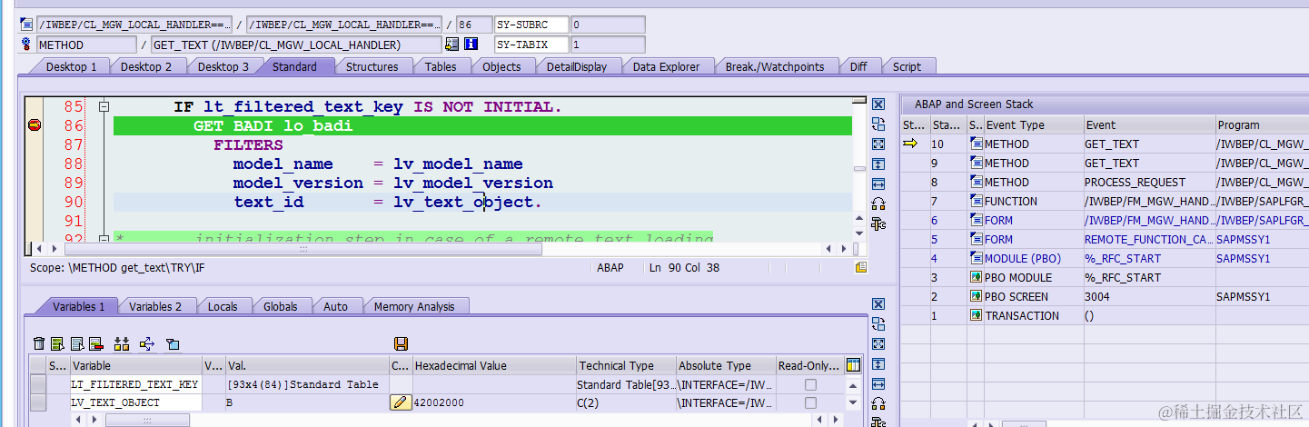Click the binoculars-style icon in variables toolbar
Viewport: 1309px width, 427px height.
[x=122, y=343]
